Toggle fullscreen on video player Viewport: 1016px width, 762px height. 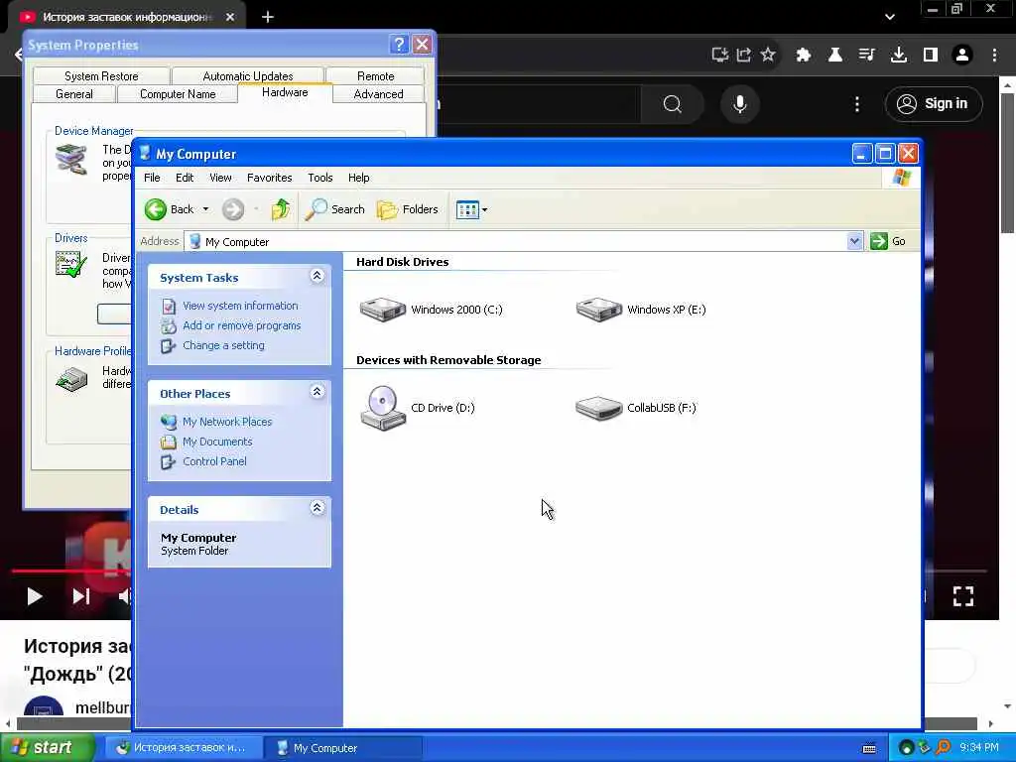[962, 596]
